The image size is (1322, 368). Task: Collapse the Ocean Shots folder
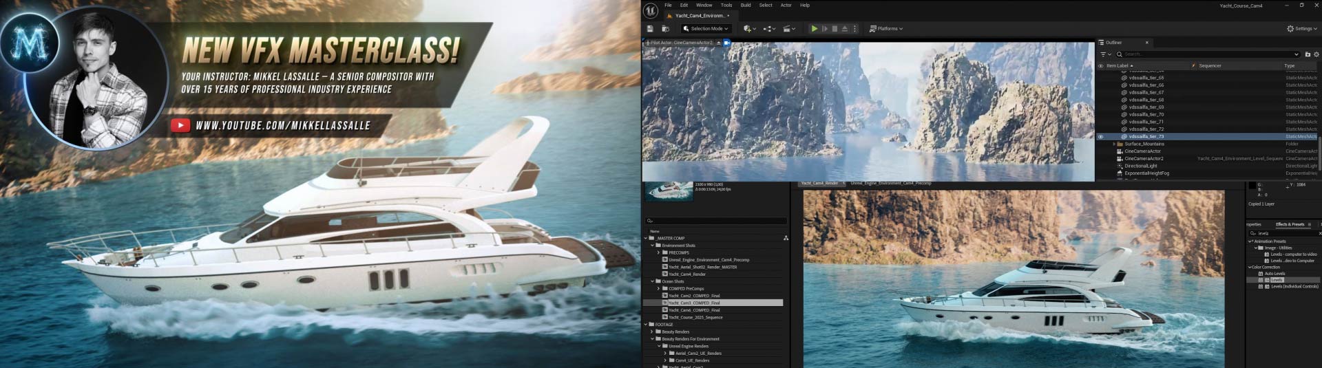(x=652, y=281)
